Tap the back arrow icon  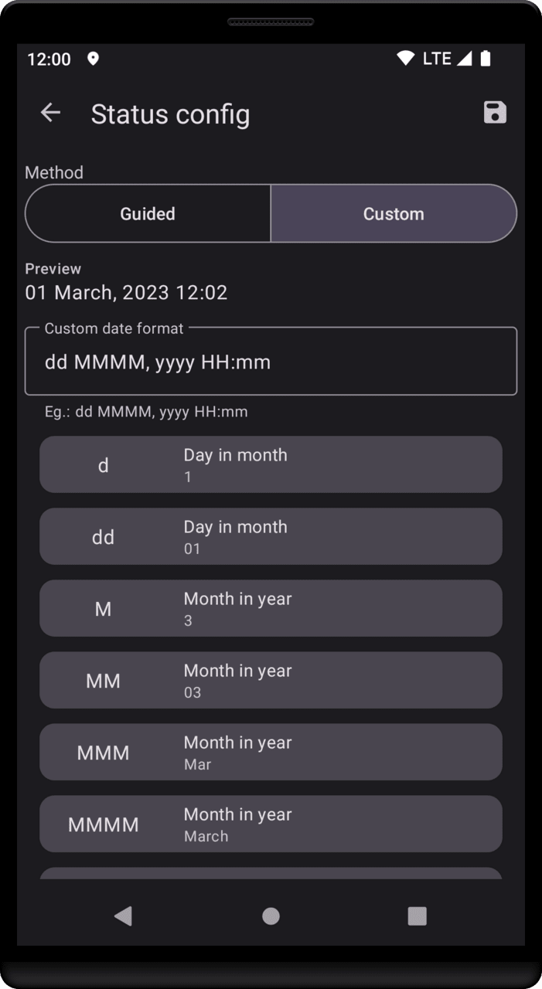pos(51,113)
